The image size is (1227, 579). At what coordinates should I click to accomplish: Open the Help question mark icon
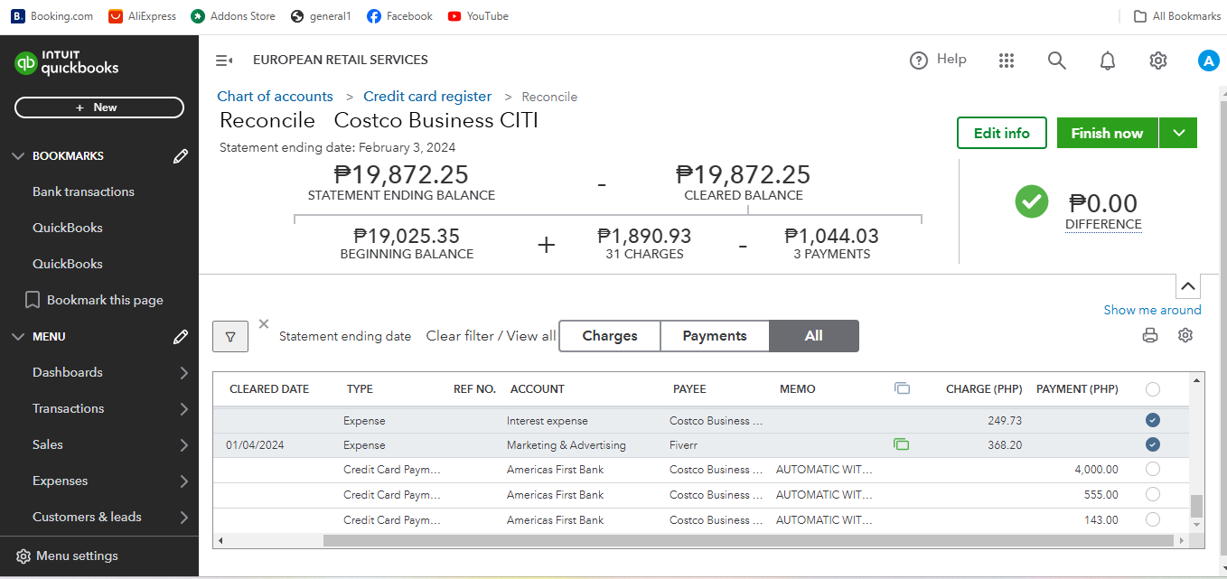coord(919,61)
